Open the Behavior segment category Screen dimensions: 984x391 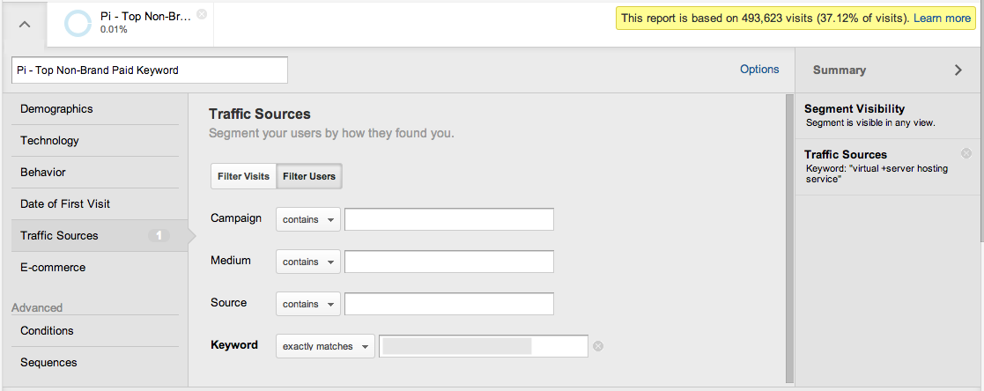point(43,173)
